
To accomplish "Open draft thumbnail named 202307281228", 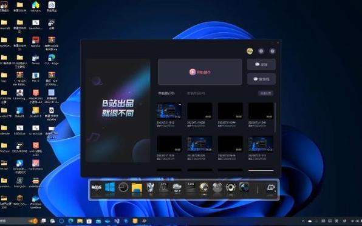I will [x=199, y=144].
